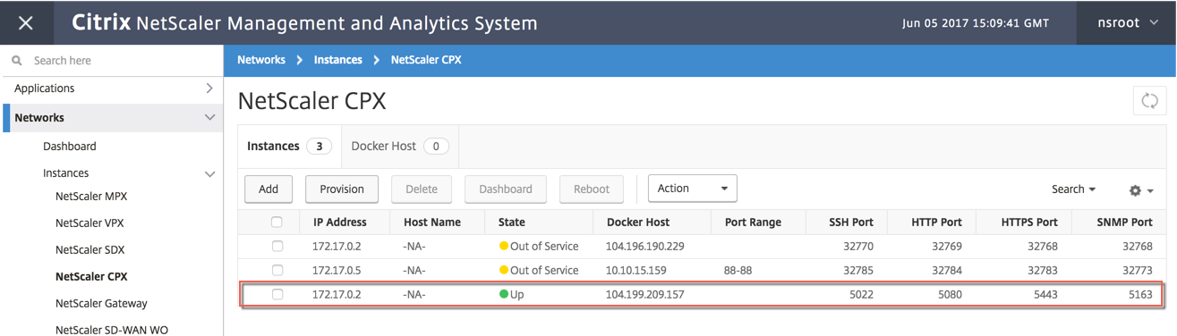Image resolution: width=1177 pixels, height=336 pixels.
Task: Sort by HTTP Port column header
Action: (x=936, y=222)
